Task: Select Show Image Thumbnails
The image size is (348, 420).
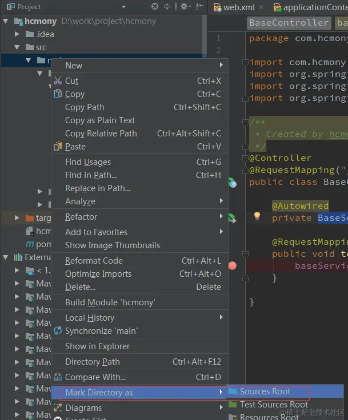Action: 140,245
